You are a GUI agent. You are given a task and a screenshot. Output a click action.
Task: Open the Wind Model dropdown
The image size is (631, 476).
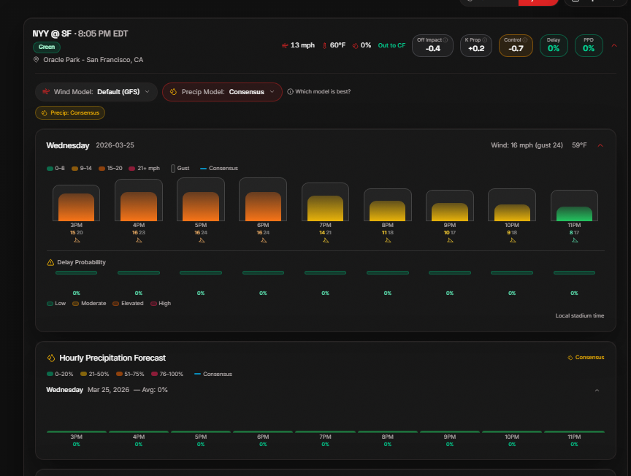(96, 92)
